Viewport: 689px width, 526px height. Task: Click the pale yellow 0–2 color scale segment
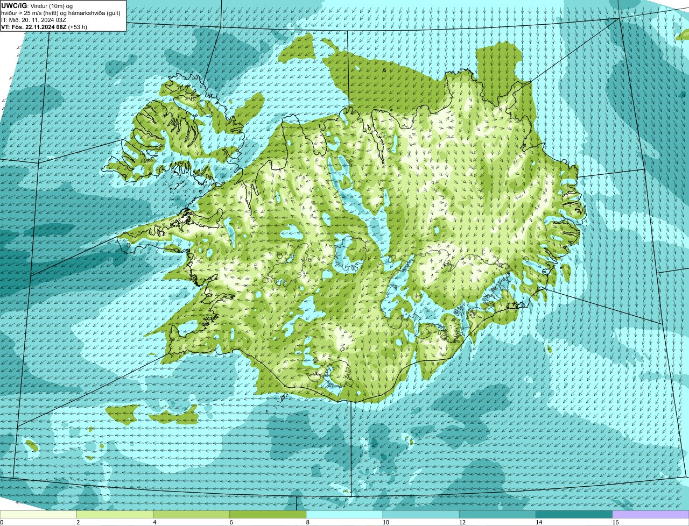pyautogui.click(x=38, y=515)
